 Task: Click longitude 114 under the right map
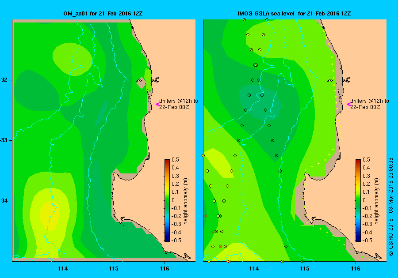click(254, 269)
